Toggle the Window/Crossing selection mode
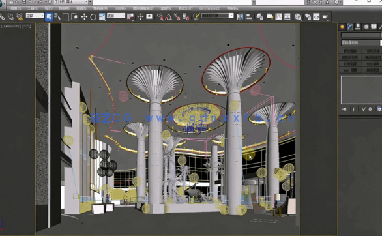Screen dimensions: 382x236 coord(75,16)
